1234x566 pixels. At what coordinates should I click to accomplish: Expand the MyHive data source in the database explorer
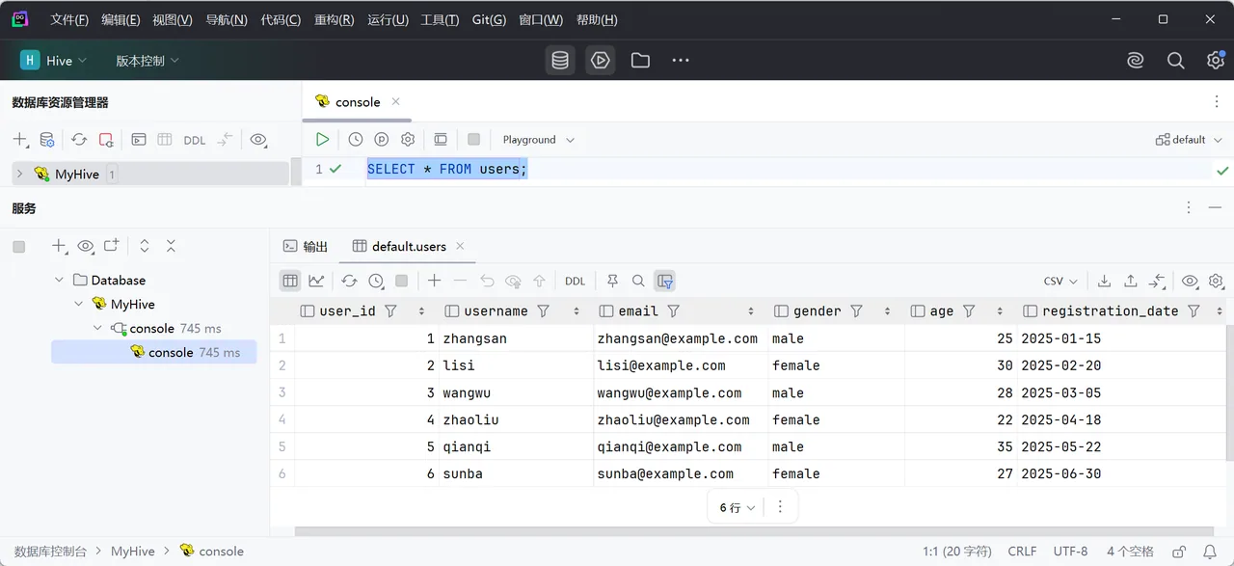19,175
